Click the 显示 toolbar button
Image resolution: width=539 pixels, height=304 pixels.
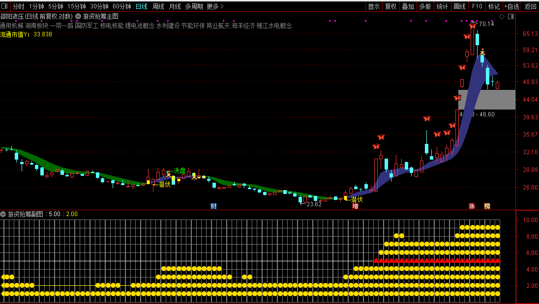[x=374, y=6]
